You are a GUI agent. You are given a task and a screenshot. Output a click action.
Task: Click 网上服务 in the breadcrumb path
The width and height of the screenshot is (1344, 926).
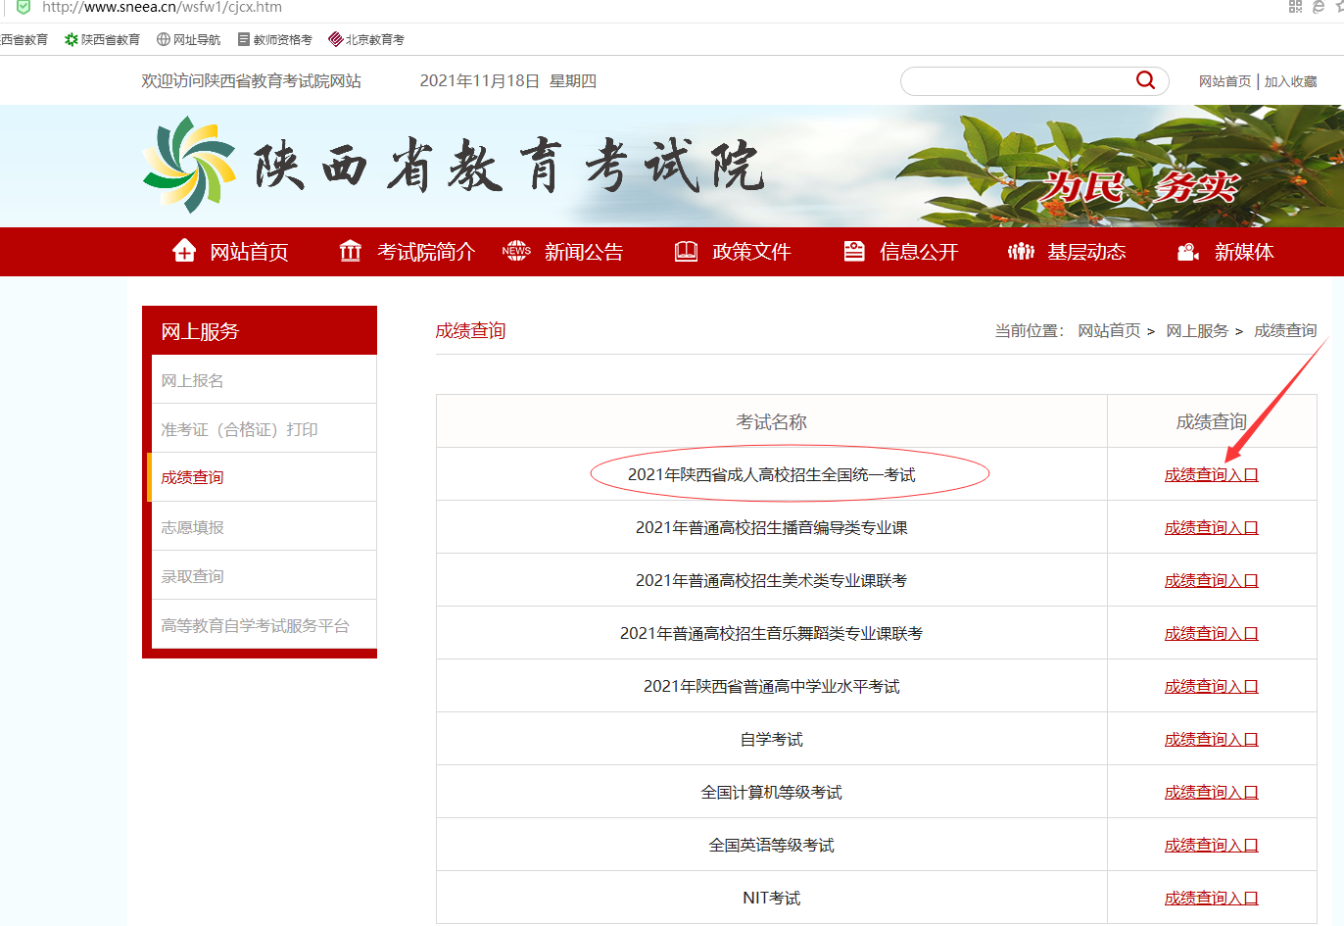[1197, 331]
